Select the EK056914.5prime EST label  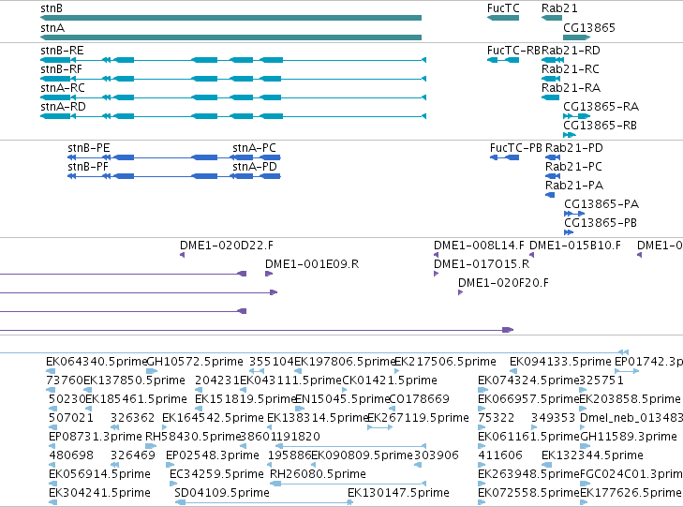(x=99, y=474)
